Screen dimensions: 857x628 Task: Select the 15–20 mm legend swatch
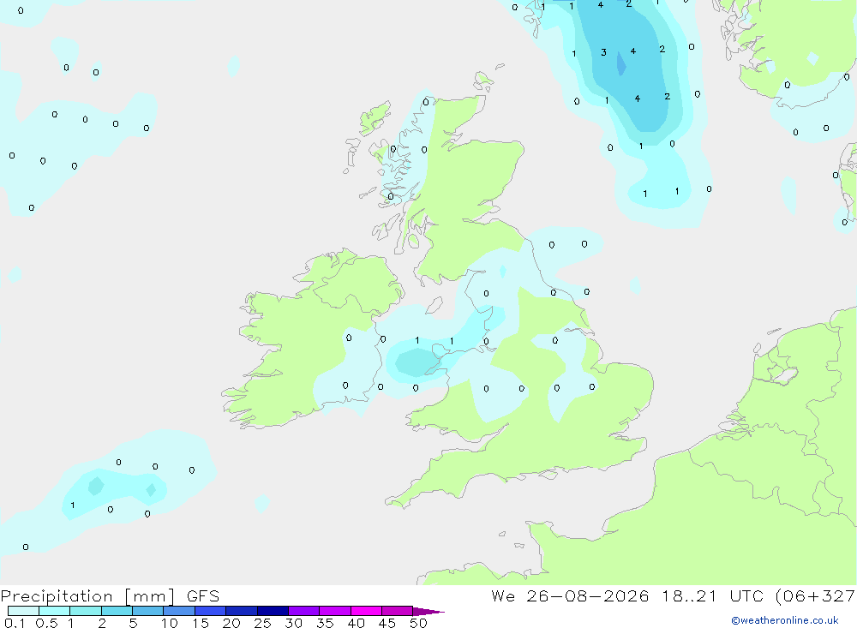(211, 611)
